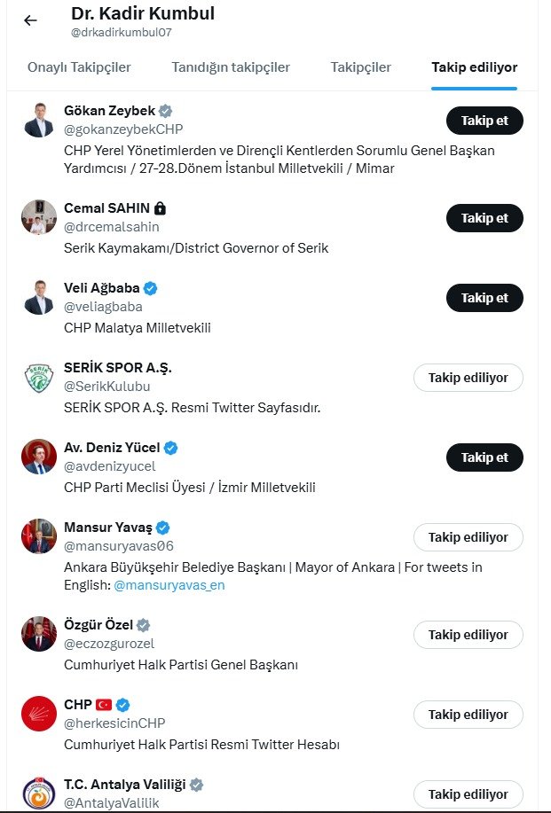Viewport: 551px width, 813px height.
Task: Select the Takipçiler tab
Action: click(360, 67)
